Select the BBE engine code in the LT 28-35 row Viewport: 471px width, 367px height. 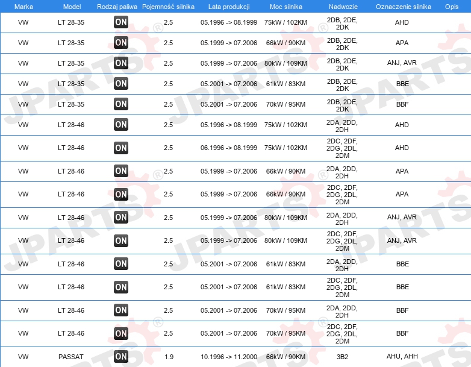pos(402,84)
